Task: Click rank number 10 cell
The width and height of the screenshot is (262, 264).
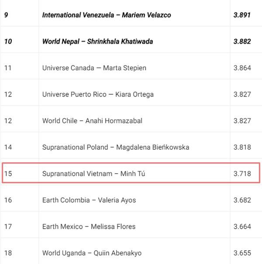Action: pos(8,41)
